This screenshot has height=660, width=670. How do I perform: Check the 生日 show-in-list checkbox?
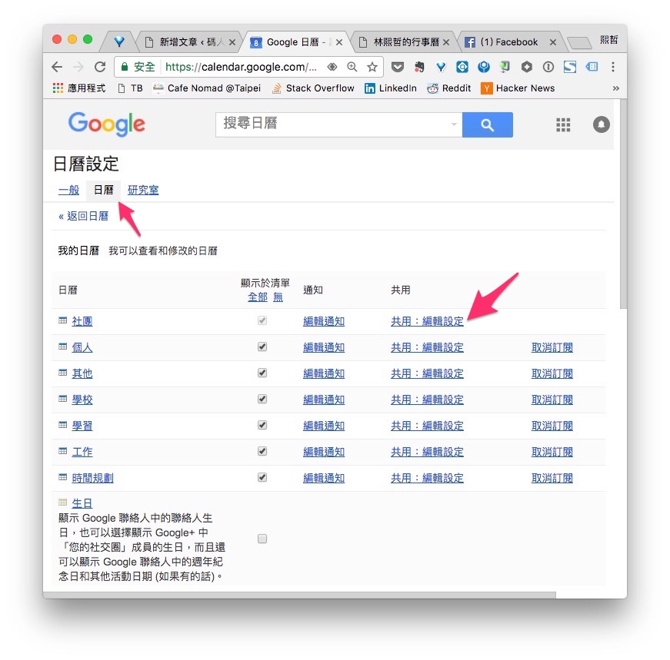262,539
